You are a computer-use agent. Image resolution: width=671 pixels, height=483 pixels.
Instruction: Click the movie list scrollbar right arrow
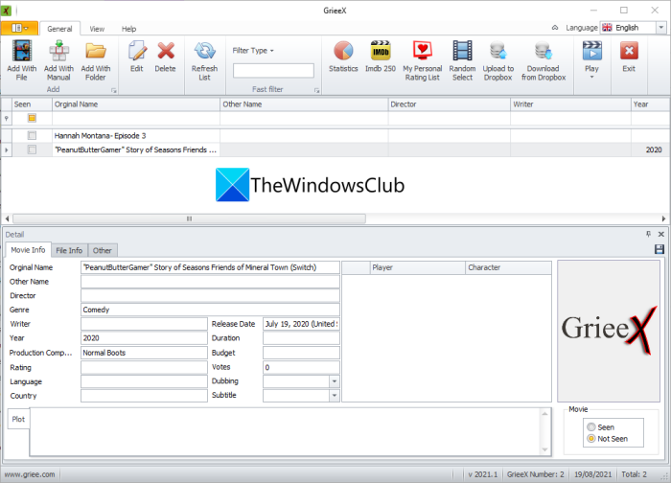click(663, 218)
